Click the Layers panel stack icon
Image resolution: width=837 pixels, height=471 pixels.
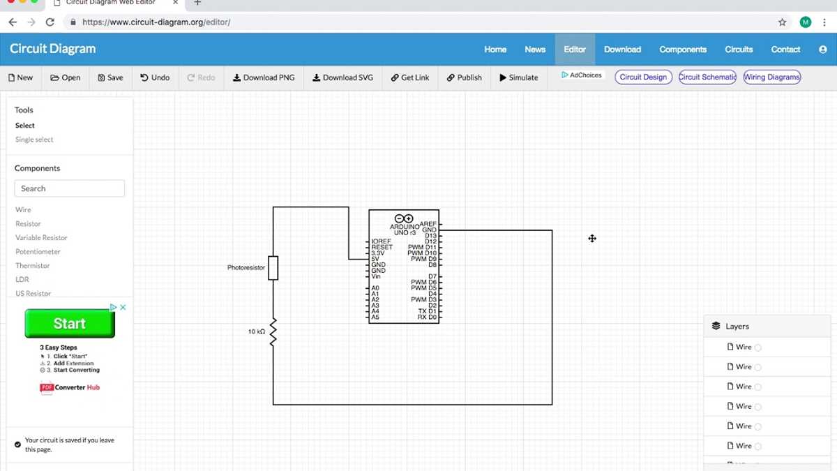(x=716, y=326)
